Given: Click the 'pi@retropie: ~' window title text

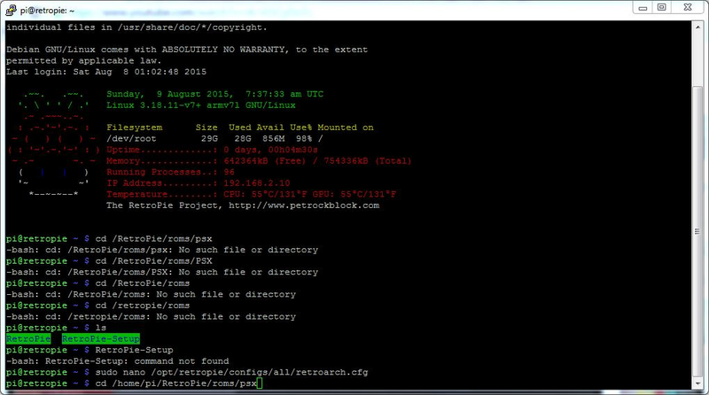Looking at the screenshot, I should click(x=47, y=11).
